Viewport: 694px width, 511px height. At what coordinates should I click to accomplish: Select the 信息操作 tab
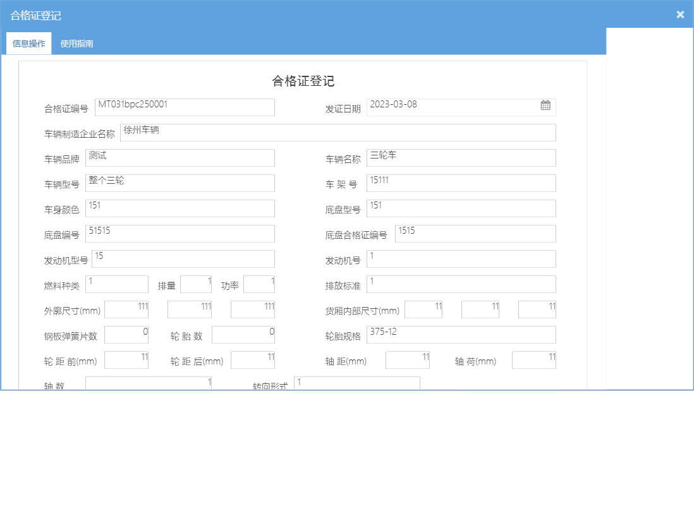pos(28,44)
